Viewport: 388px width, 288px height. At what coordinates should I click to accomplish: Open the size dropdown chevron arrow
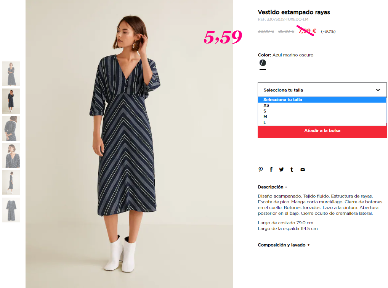378,90
